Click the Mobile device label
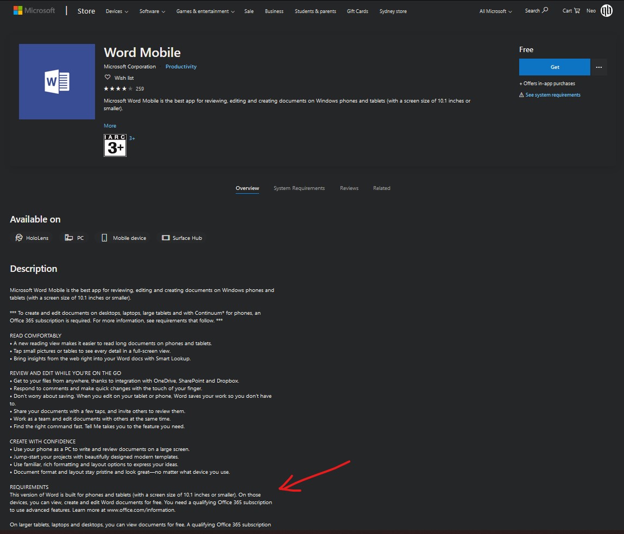Viewport: 624px width, 534px height. [x=129, y=238]
